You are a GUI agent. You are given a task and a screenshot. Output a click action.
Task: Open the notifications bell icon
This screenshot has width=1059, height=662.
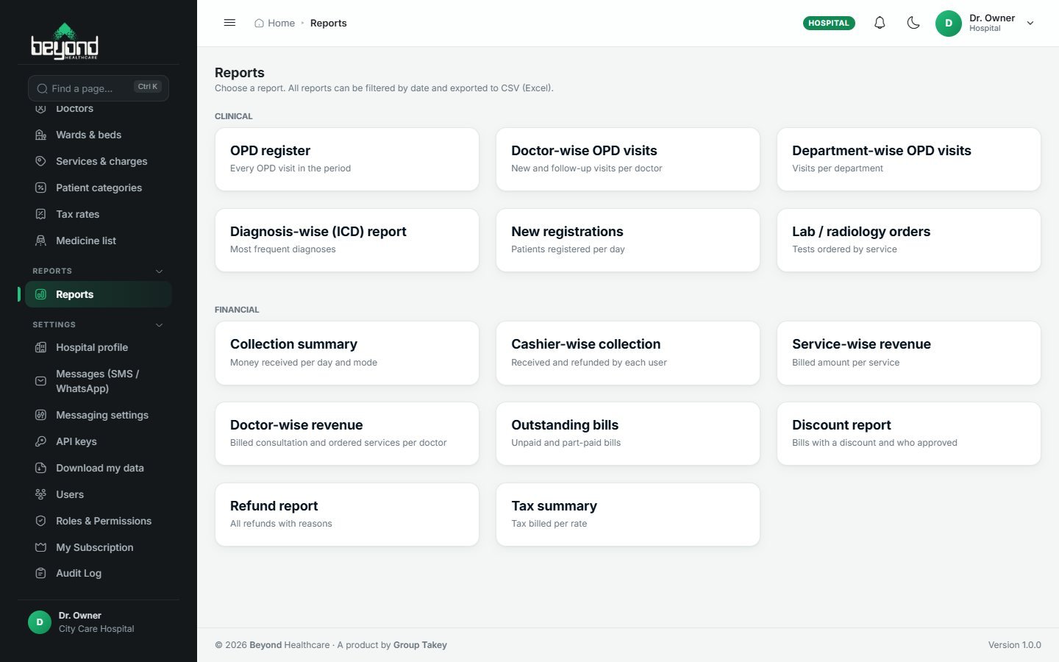[x=880, y=23]
